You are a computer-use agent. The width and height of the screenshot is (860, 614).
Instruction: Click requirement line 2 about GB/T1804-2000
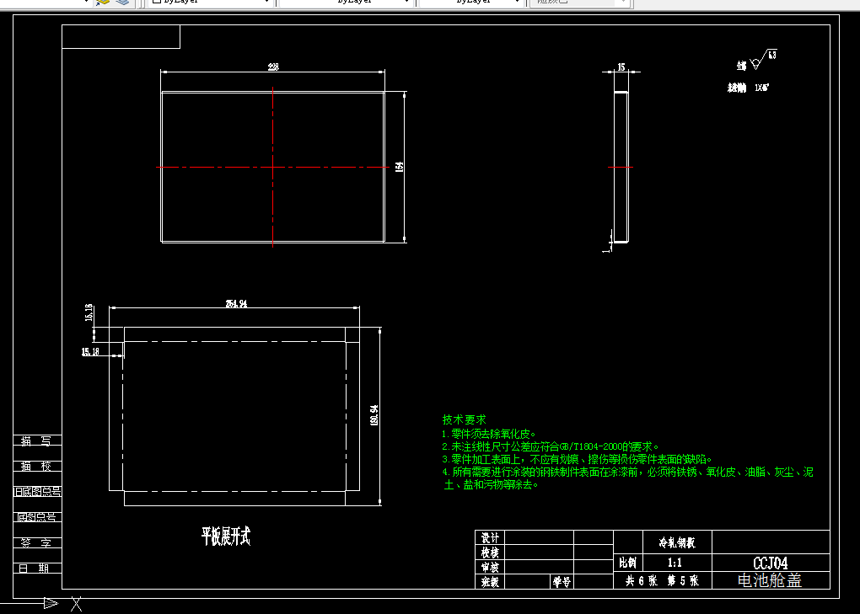(551, 446)
